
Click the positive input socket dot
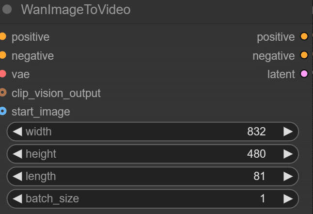pos(2,37)
